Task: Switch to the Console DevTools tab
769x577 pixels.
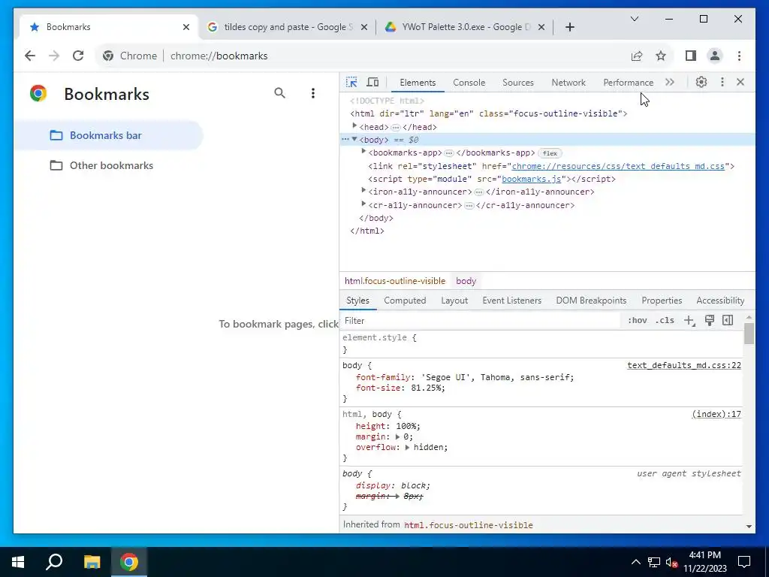Action: click(469, 83)
